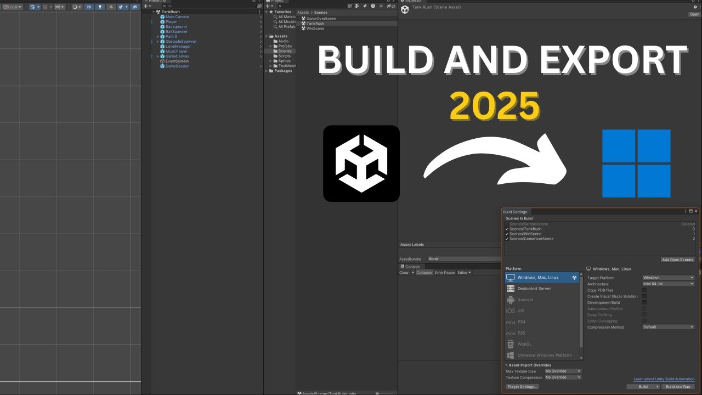Screen dimensions: 702x395
Task: Switch to the Build Settings tab
Action: [x=515, y=212]
